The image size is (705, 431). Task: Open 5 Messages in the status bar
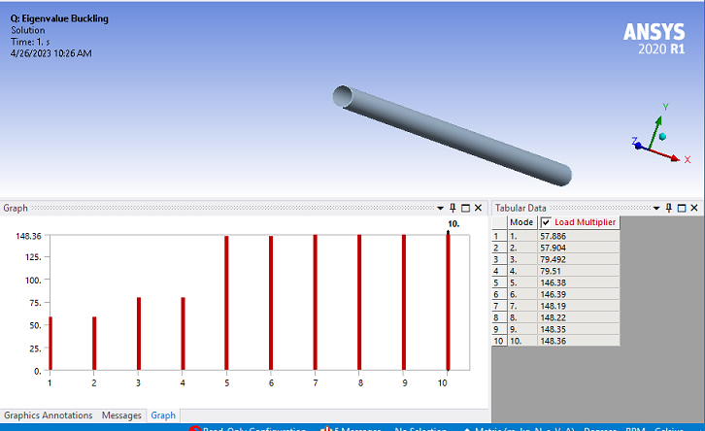[352, 428]
